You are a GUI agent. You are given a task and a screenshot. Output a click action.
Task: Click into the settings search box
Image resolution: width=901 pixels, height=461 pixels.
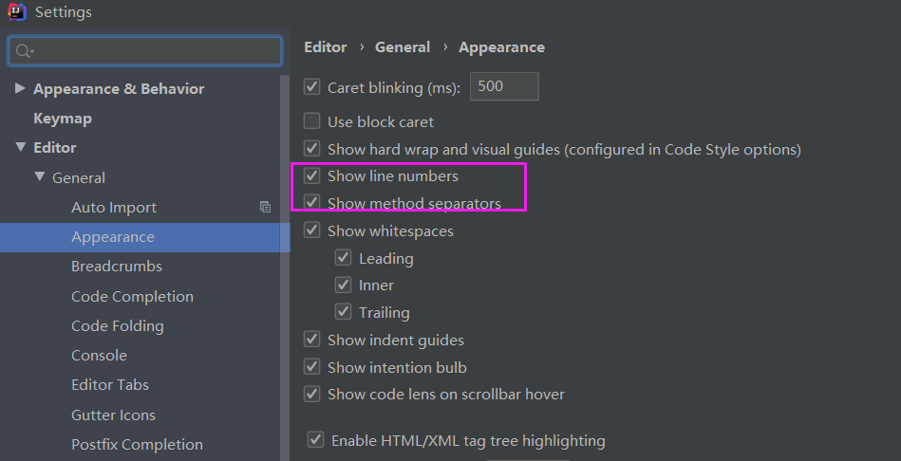click(x=145, y=51)
